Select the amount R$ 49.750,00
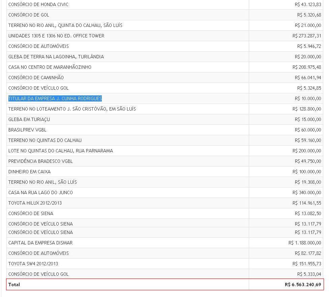329x297 pixels. (x=308, y=161)
